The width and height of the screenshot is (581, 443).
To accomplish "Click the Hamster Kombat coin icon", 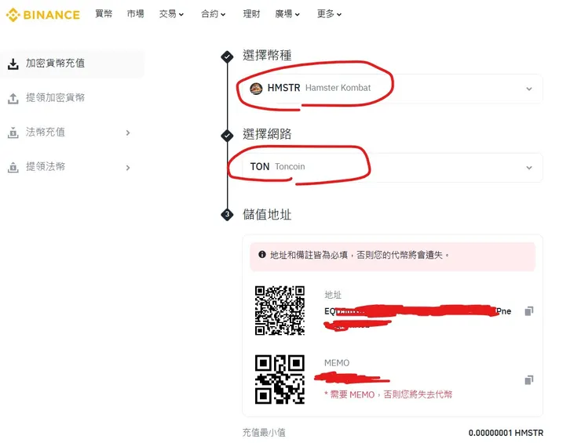I will point(256,89).
